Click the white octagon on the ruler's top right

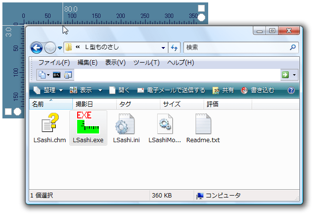pos(201,17)
